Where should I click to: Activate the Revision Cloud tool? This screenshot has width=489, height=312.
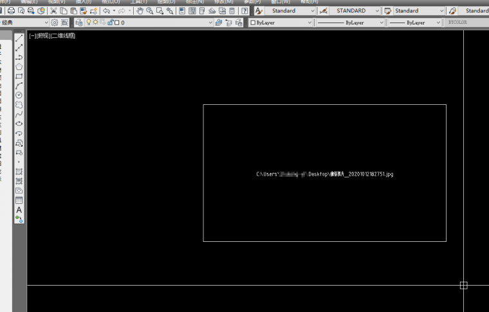point(19,104)
